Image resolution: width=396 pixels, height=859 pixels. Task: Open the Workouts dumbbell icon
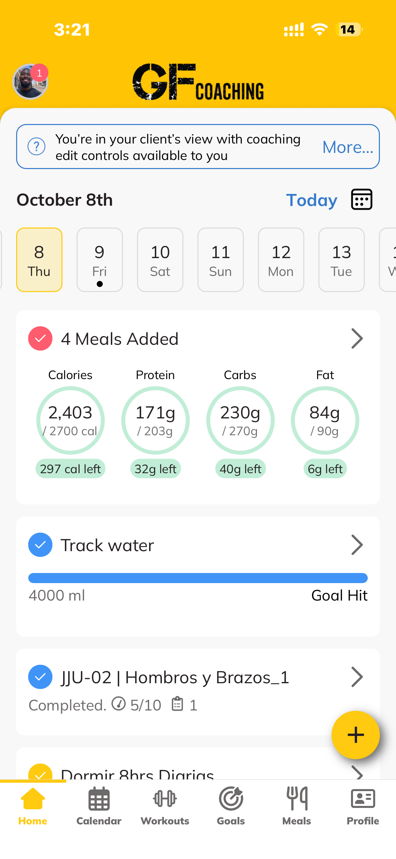pyautogui.click(x=165, y=799)
